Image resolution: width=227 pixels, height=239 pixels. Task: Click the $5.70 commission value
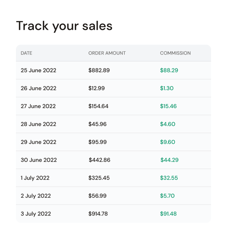pyautogui.click(x=167, y=196)
